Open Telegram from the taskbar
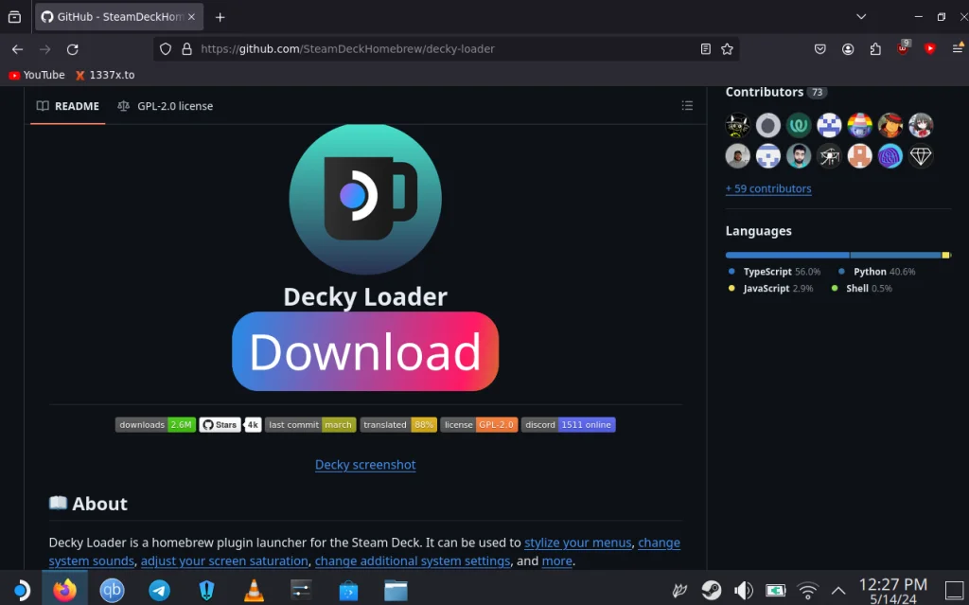Screen dimensions: 969x605 [x=159, y=590]
